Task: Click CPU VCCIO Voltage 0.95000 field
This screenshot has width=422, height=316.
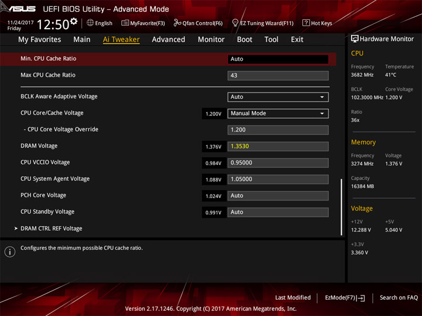Action: pos(278,163)
